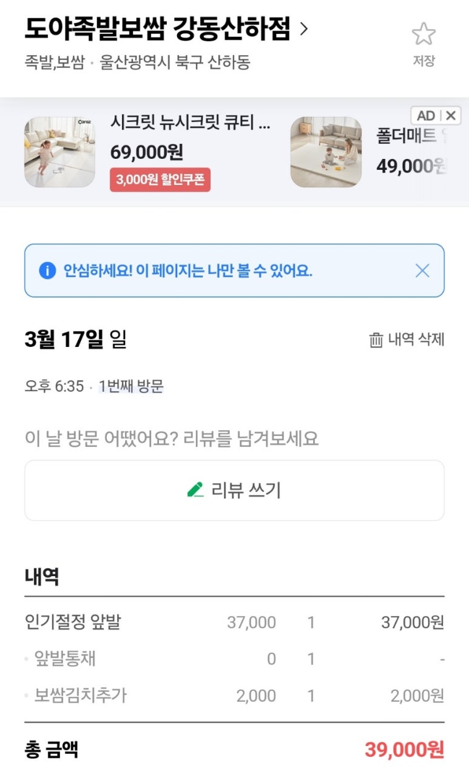Click the green pencil review icon
The image size is (469, 772).
(x=195, y=489)
